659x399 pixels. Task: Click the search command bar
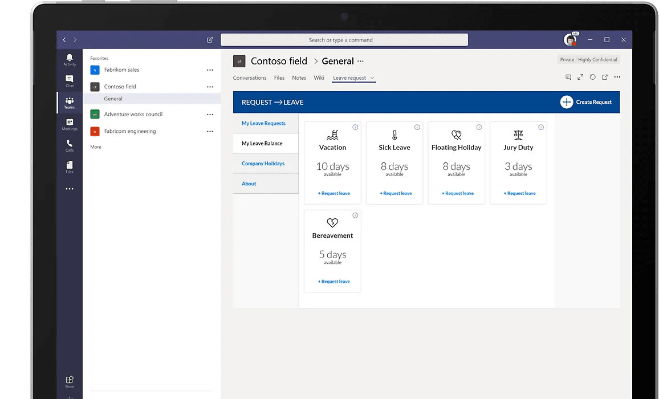(346, 40)
